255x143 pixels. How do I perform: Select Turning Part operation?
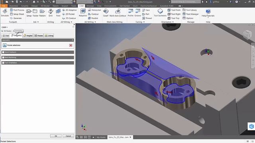pyautogui.click(x=146, y=14)
